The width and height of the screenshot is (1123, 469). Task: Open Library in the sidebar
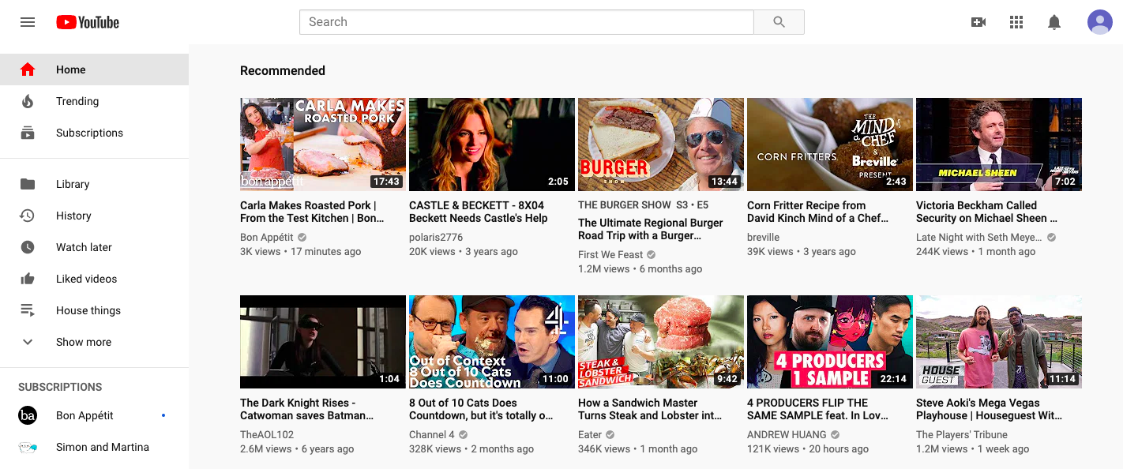tap(95, 184)
